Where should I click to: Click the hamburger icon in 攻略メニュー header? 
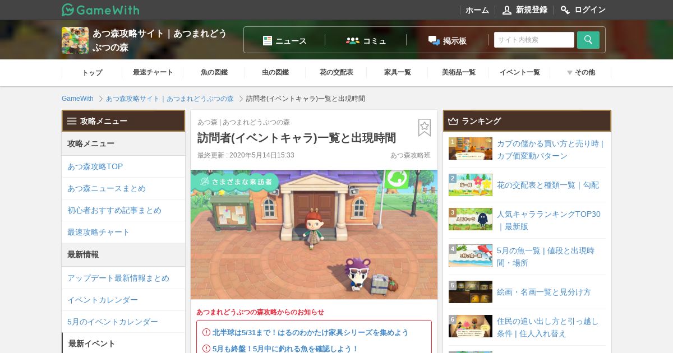click(x=72, y=121)
